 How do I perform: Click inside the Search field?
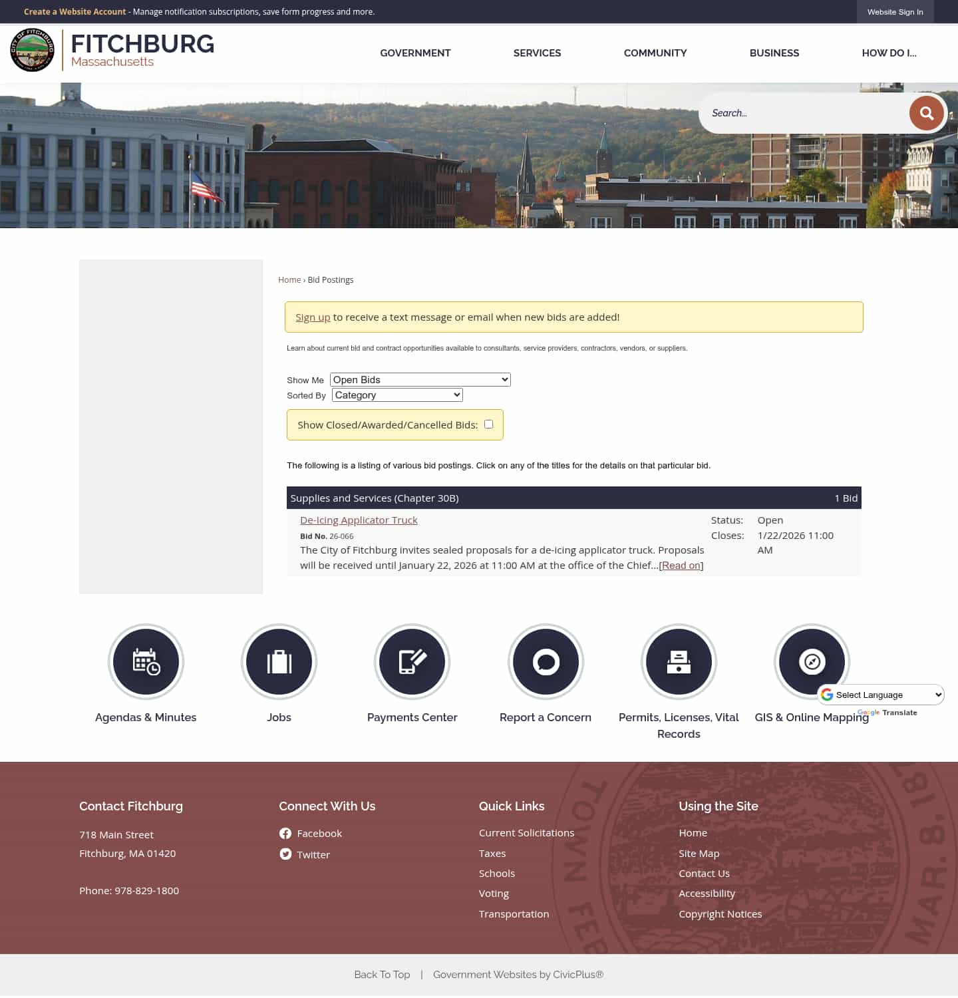pos(798,113)
